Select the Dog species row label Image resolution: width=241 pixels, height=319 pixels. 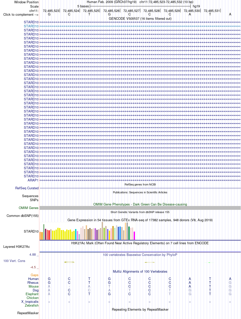click(x=36, y=290)
